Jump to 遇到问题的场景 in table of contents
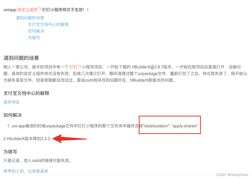 pyautogui.click(x=30, y=18)
